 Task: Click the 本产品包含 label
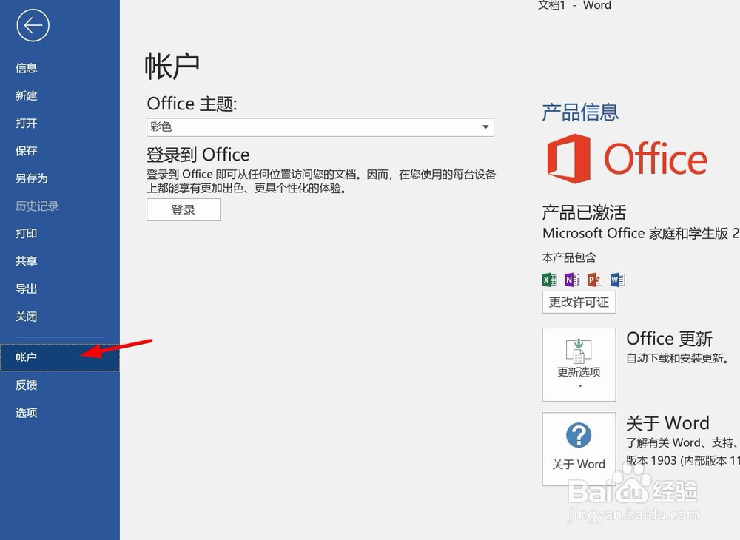568,257
